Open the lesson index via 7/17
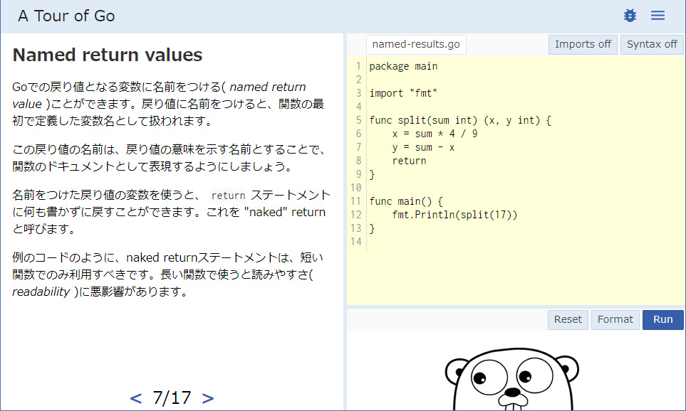686x411 pixels. (171, 398)
